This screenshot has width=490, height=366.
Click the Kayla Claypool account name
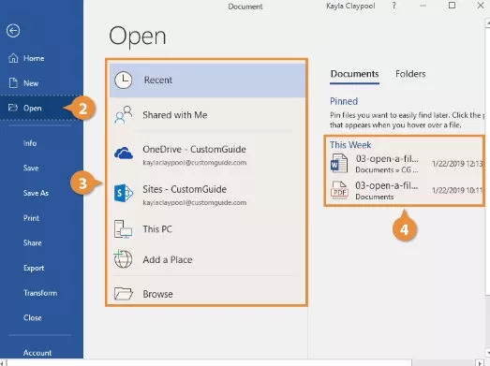pyautogui.click(x=350, y=6)
